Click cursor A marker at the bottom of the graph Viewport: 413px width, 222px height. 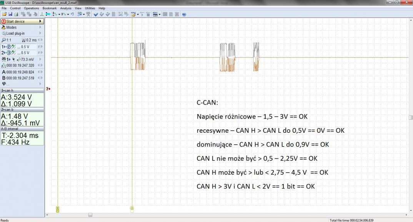coord(132,208)
